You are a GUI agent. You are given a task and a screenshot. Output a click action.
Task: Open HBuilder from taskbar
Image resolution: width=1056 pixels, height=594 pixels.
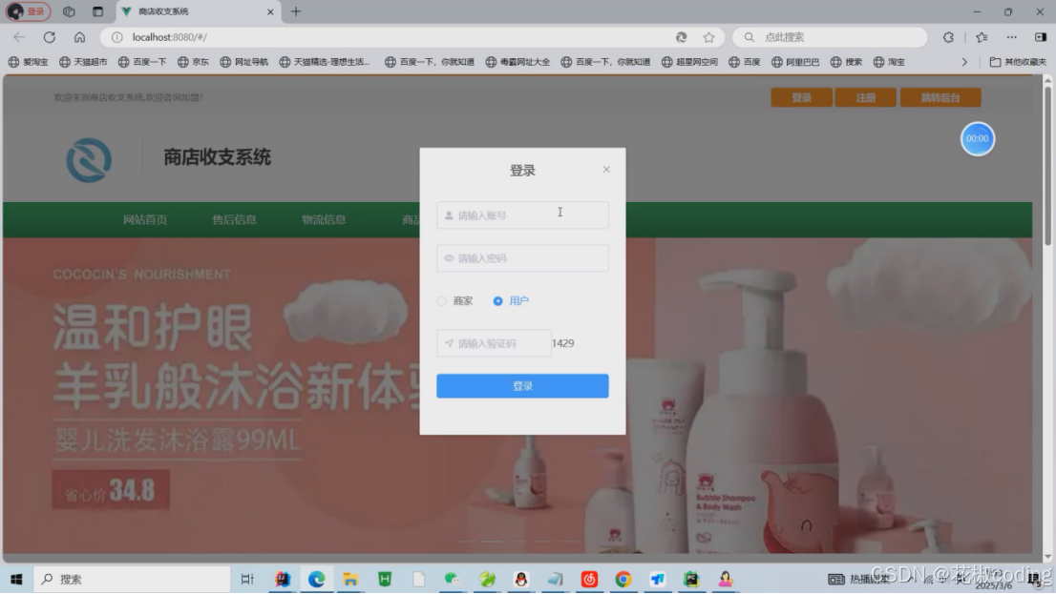coord(385,579)
